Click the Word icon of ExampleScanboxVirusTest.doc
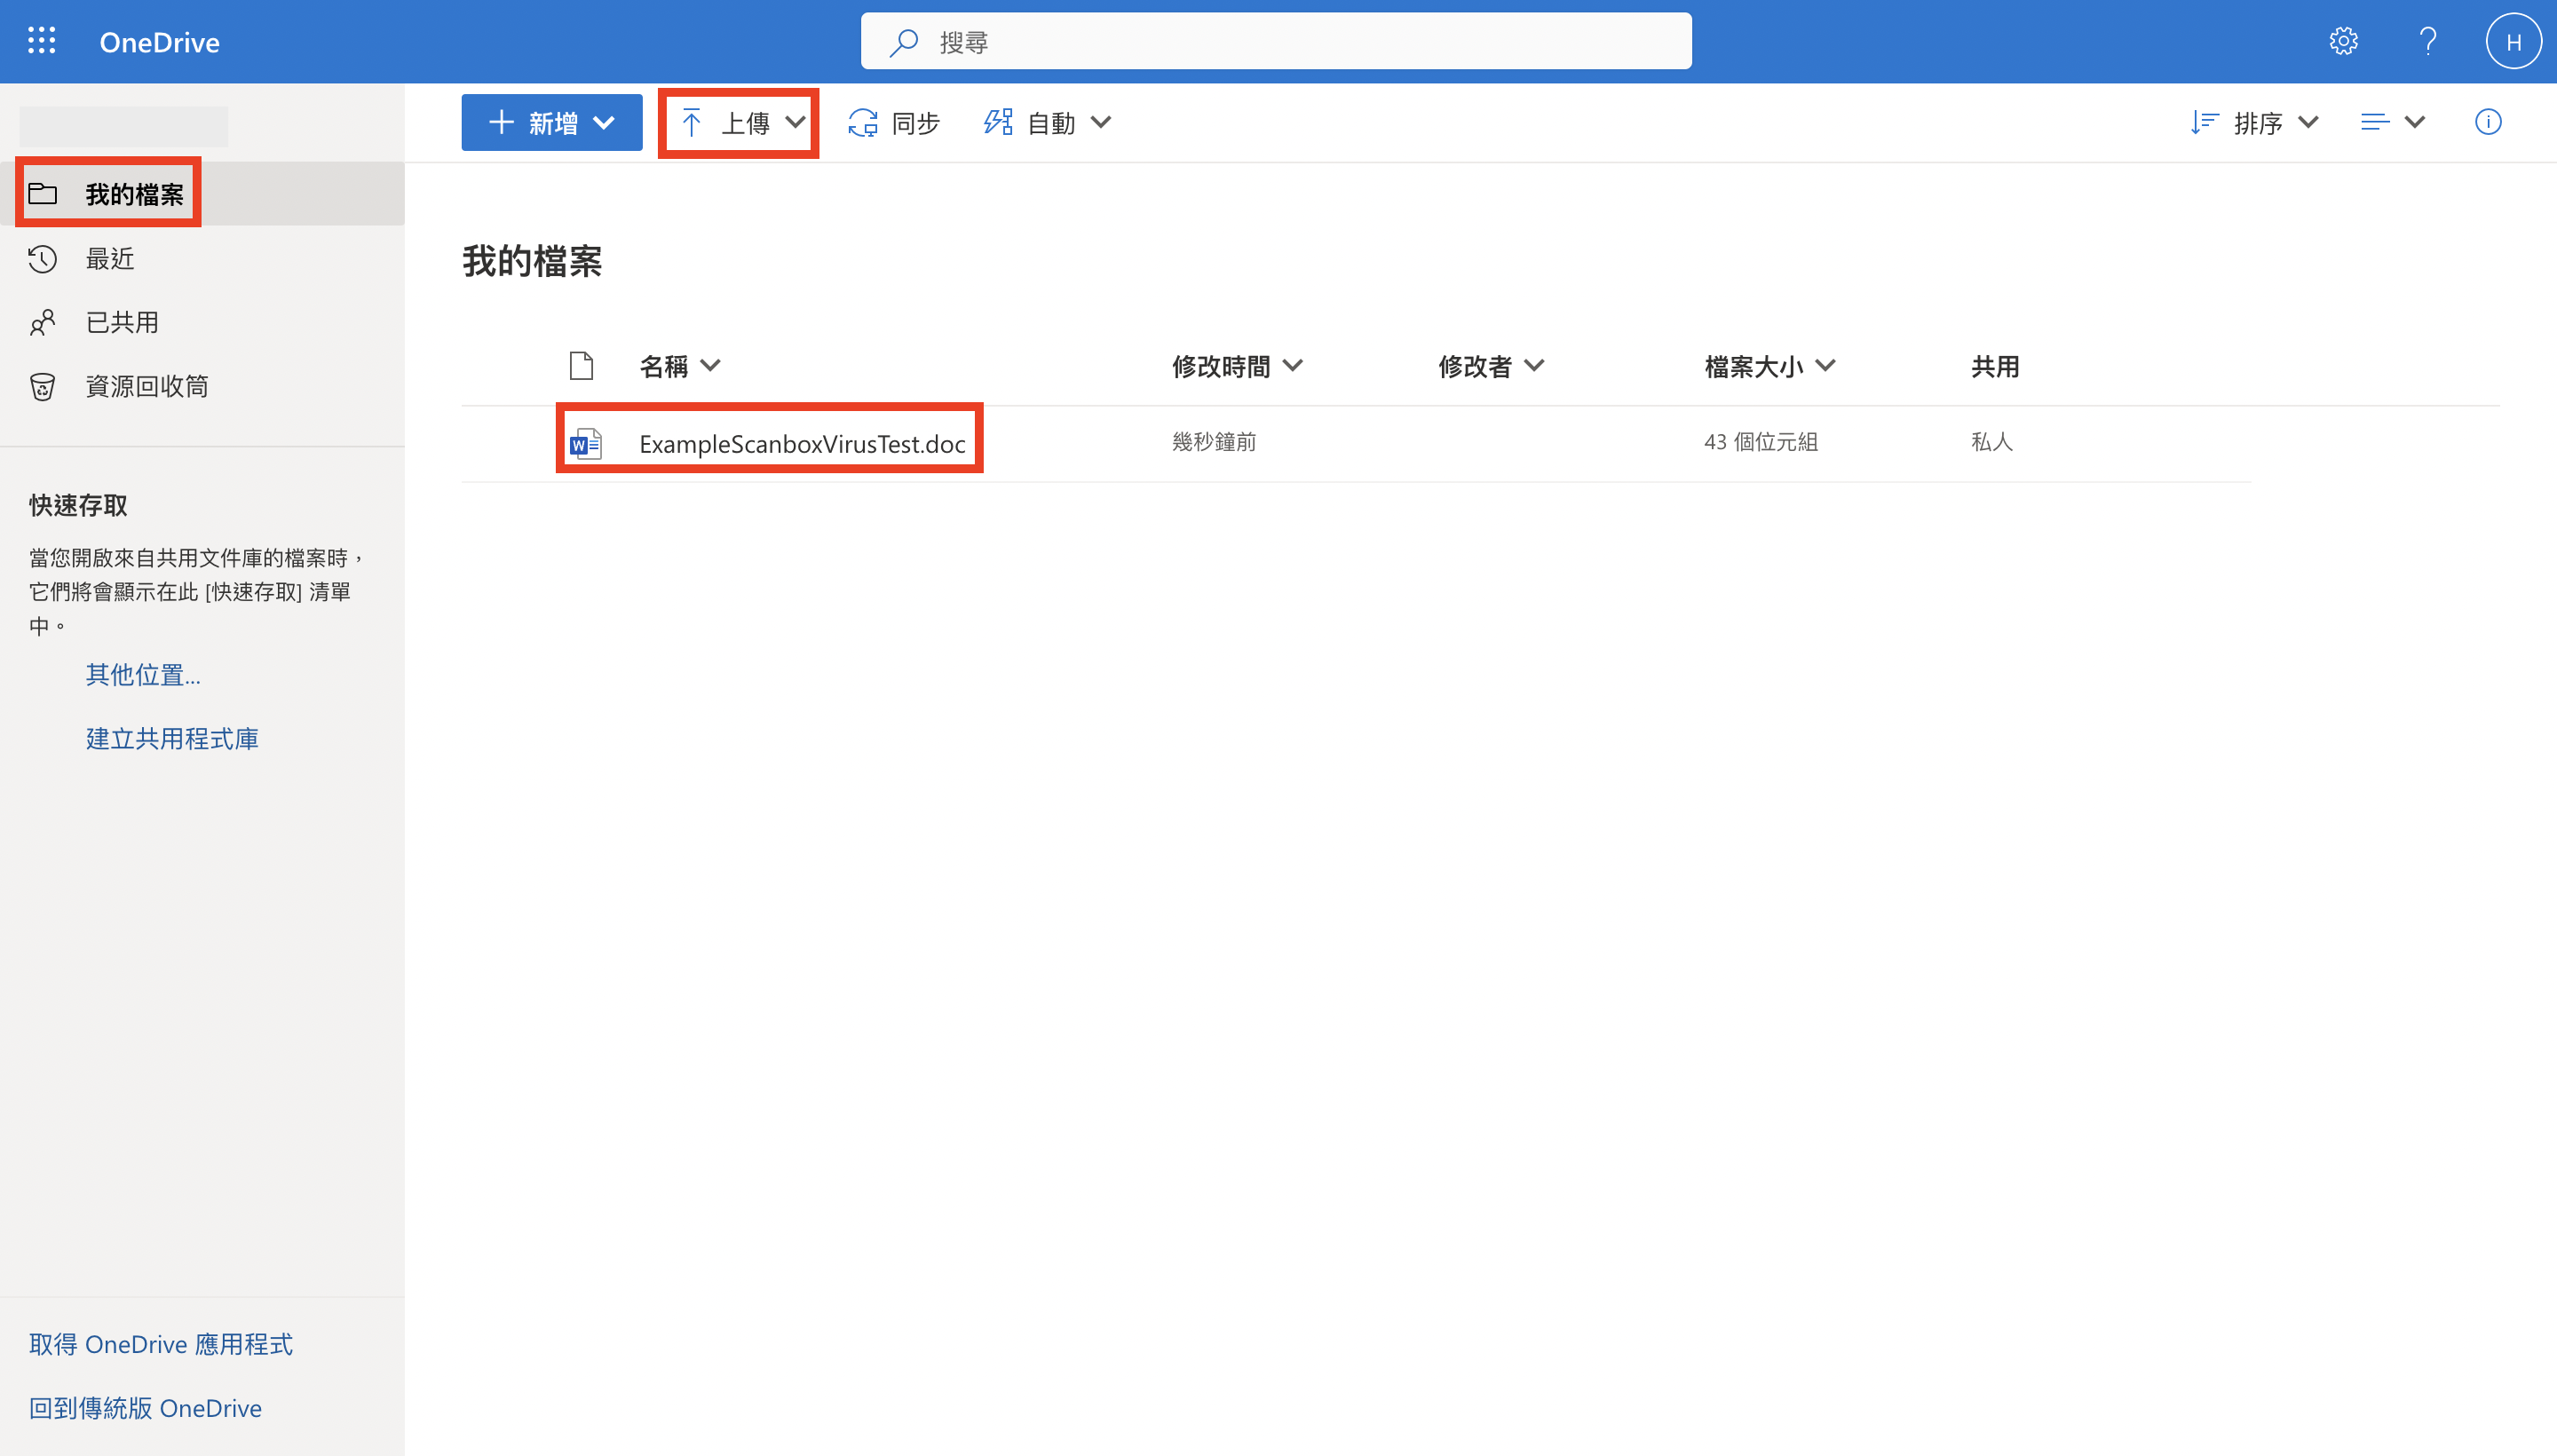Image resolution: width=2557 pixels, height=1456 pixels. (x=585, y=443)
